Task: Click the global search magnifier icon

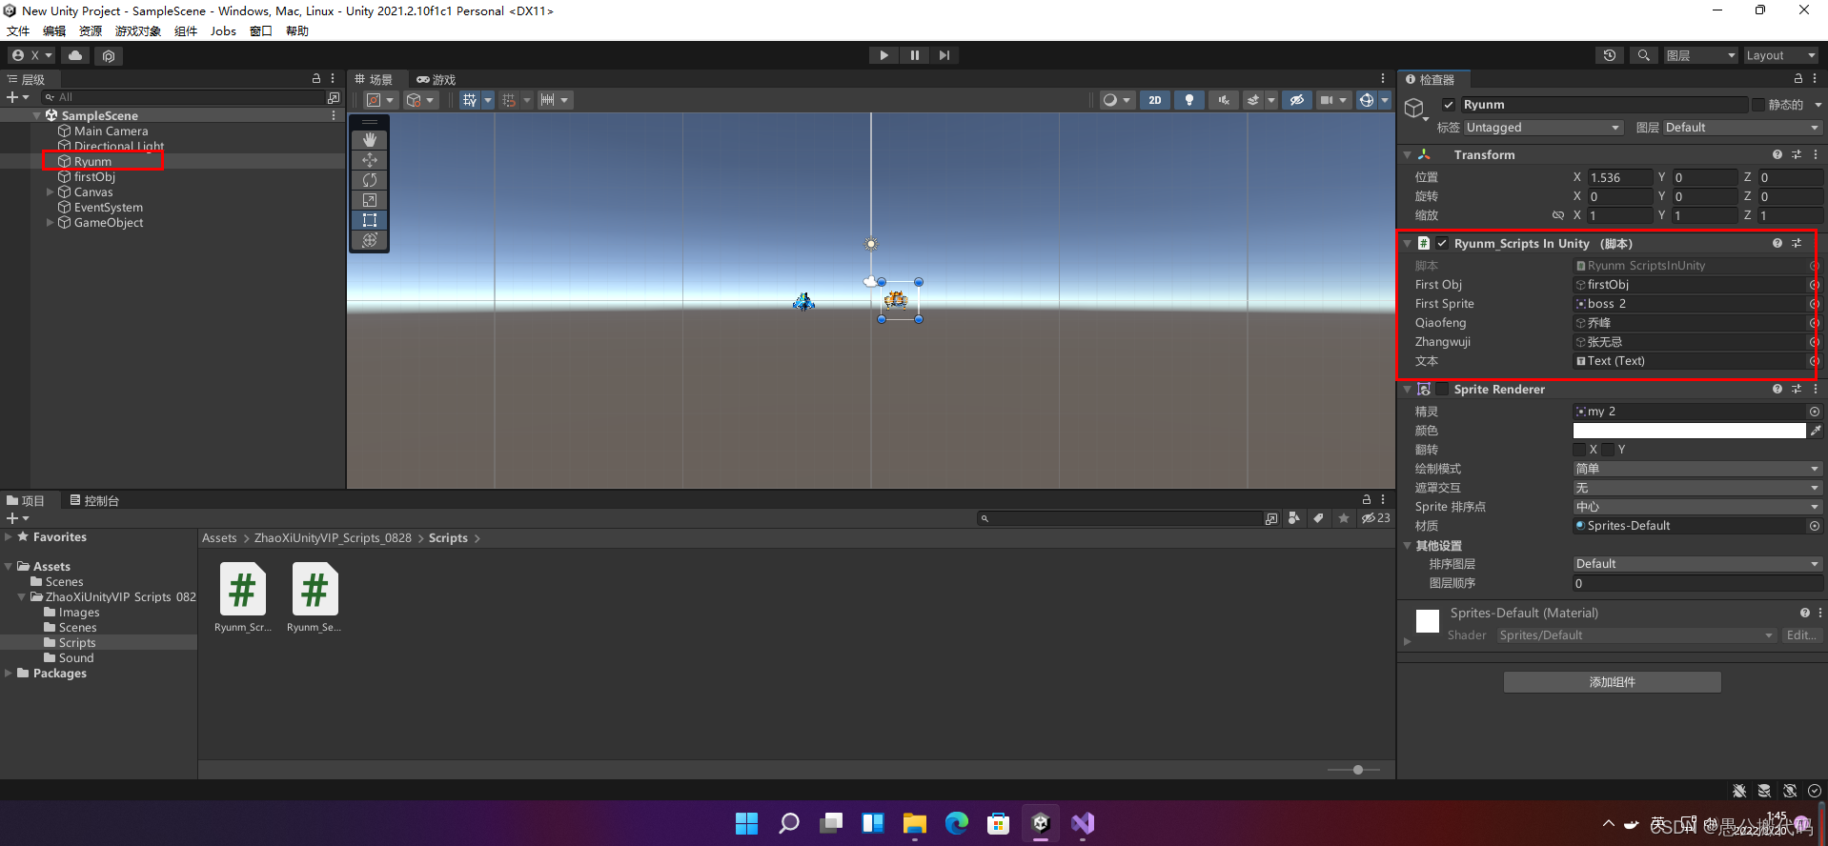Action: pyautogui.click(x=1643, y=55)
